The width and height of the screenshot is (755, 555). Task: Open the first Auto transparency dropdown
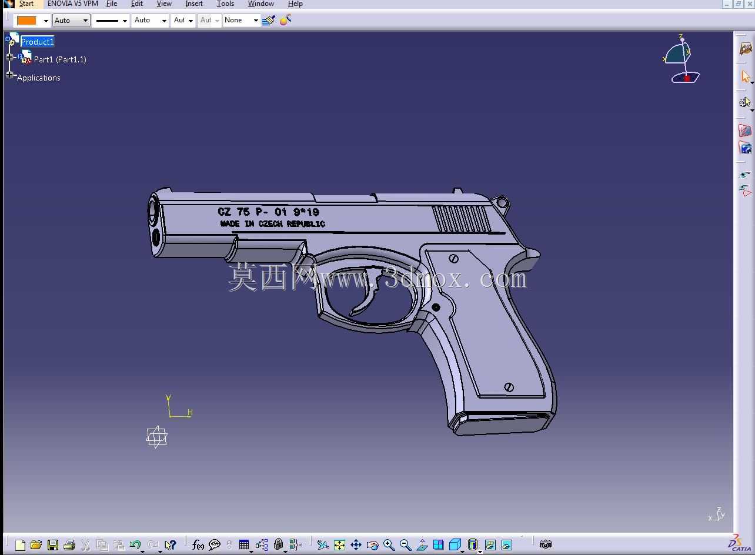[71, 21]
